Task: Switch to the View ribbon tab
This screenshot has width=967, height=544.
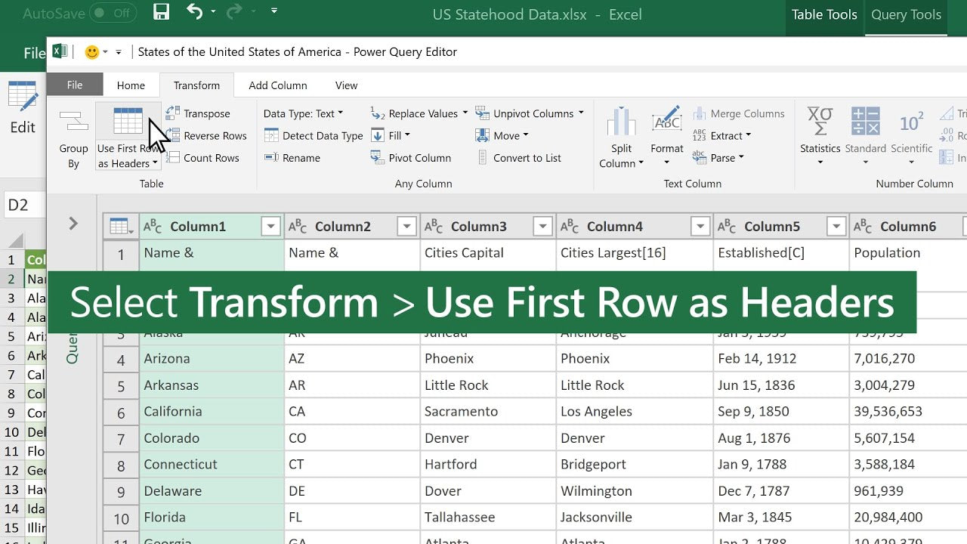Action: click(x=345, y=85)
